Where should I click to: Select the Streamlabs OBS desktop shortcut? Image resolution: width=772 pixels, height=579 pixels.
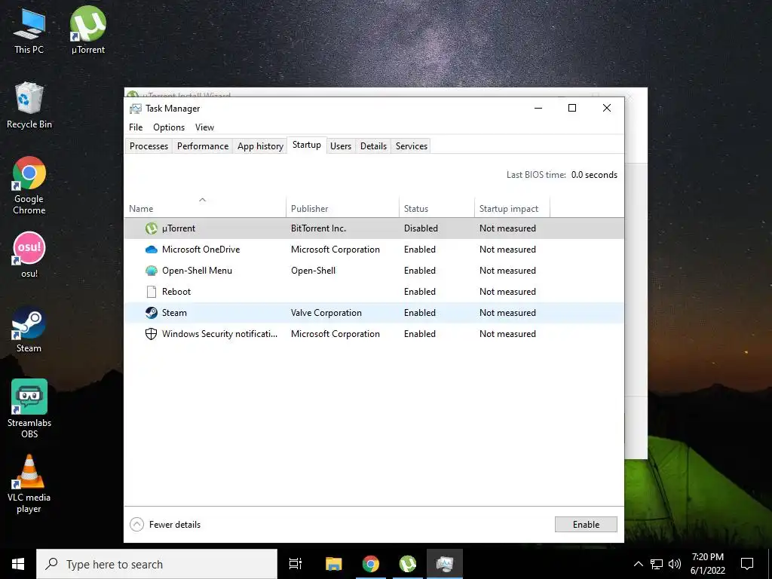click(29, 409)
